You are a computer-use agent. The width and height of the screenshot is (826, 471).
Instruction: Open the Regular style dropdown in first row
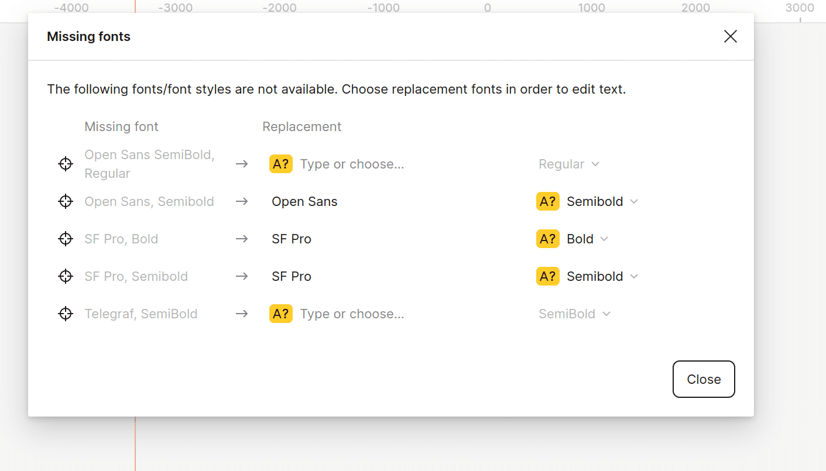tap(568, 164)
